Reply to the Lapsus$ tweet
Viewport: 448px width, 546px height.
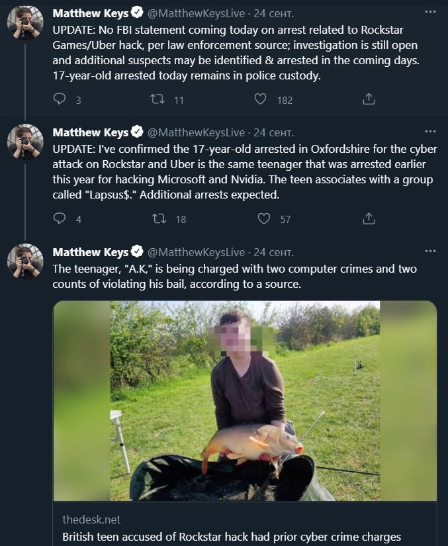(60, 218)
